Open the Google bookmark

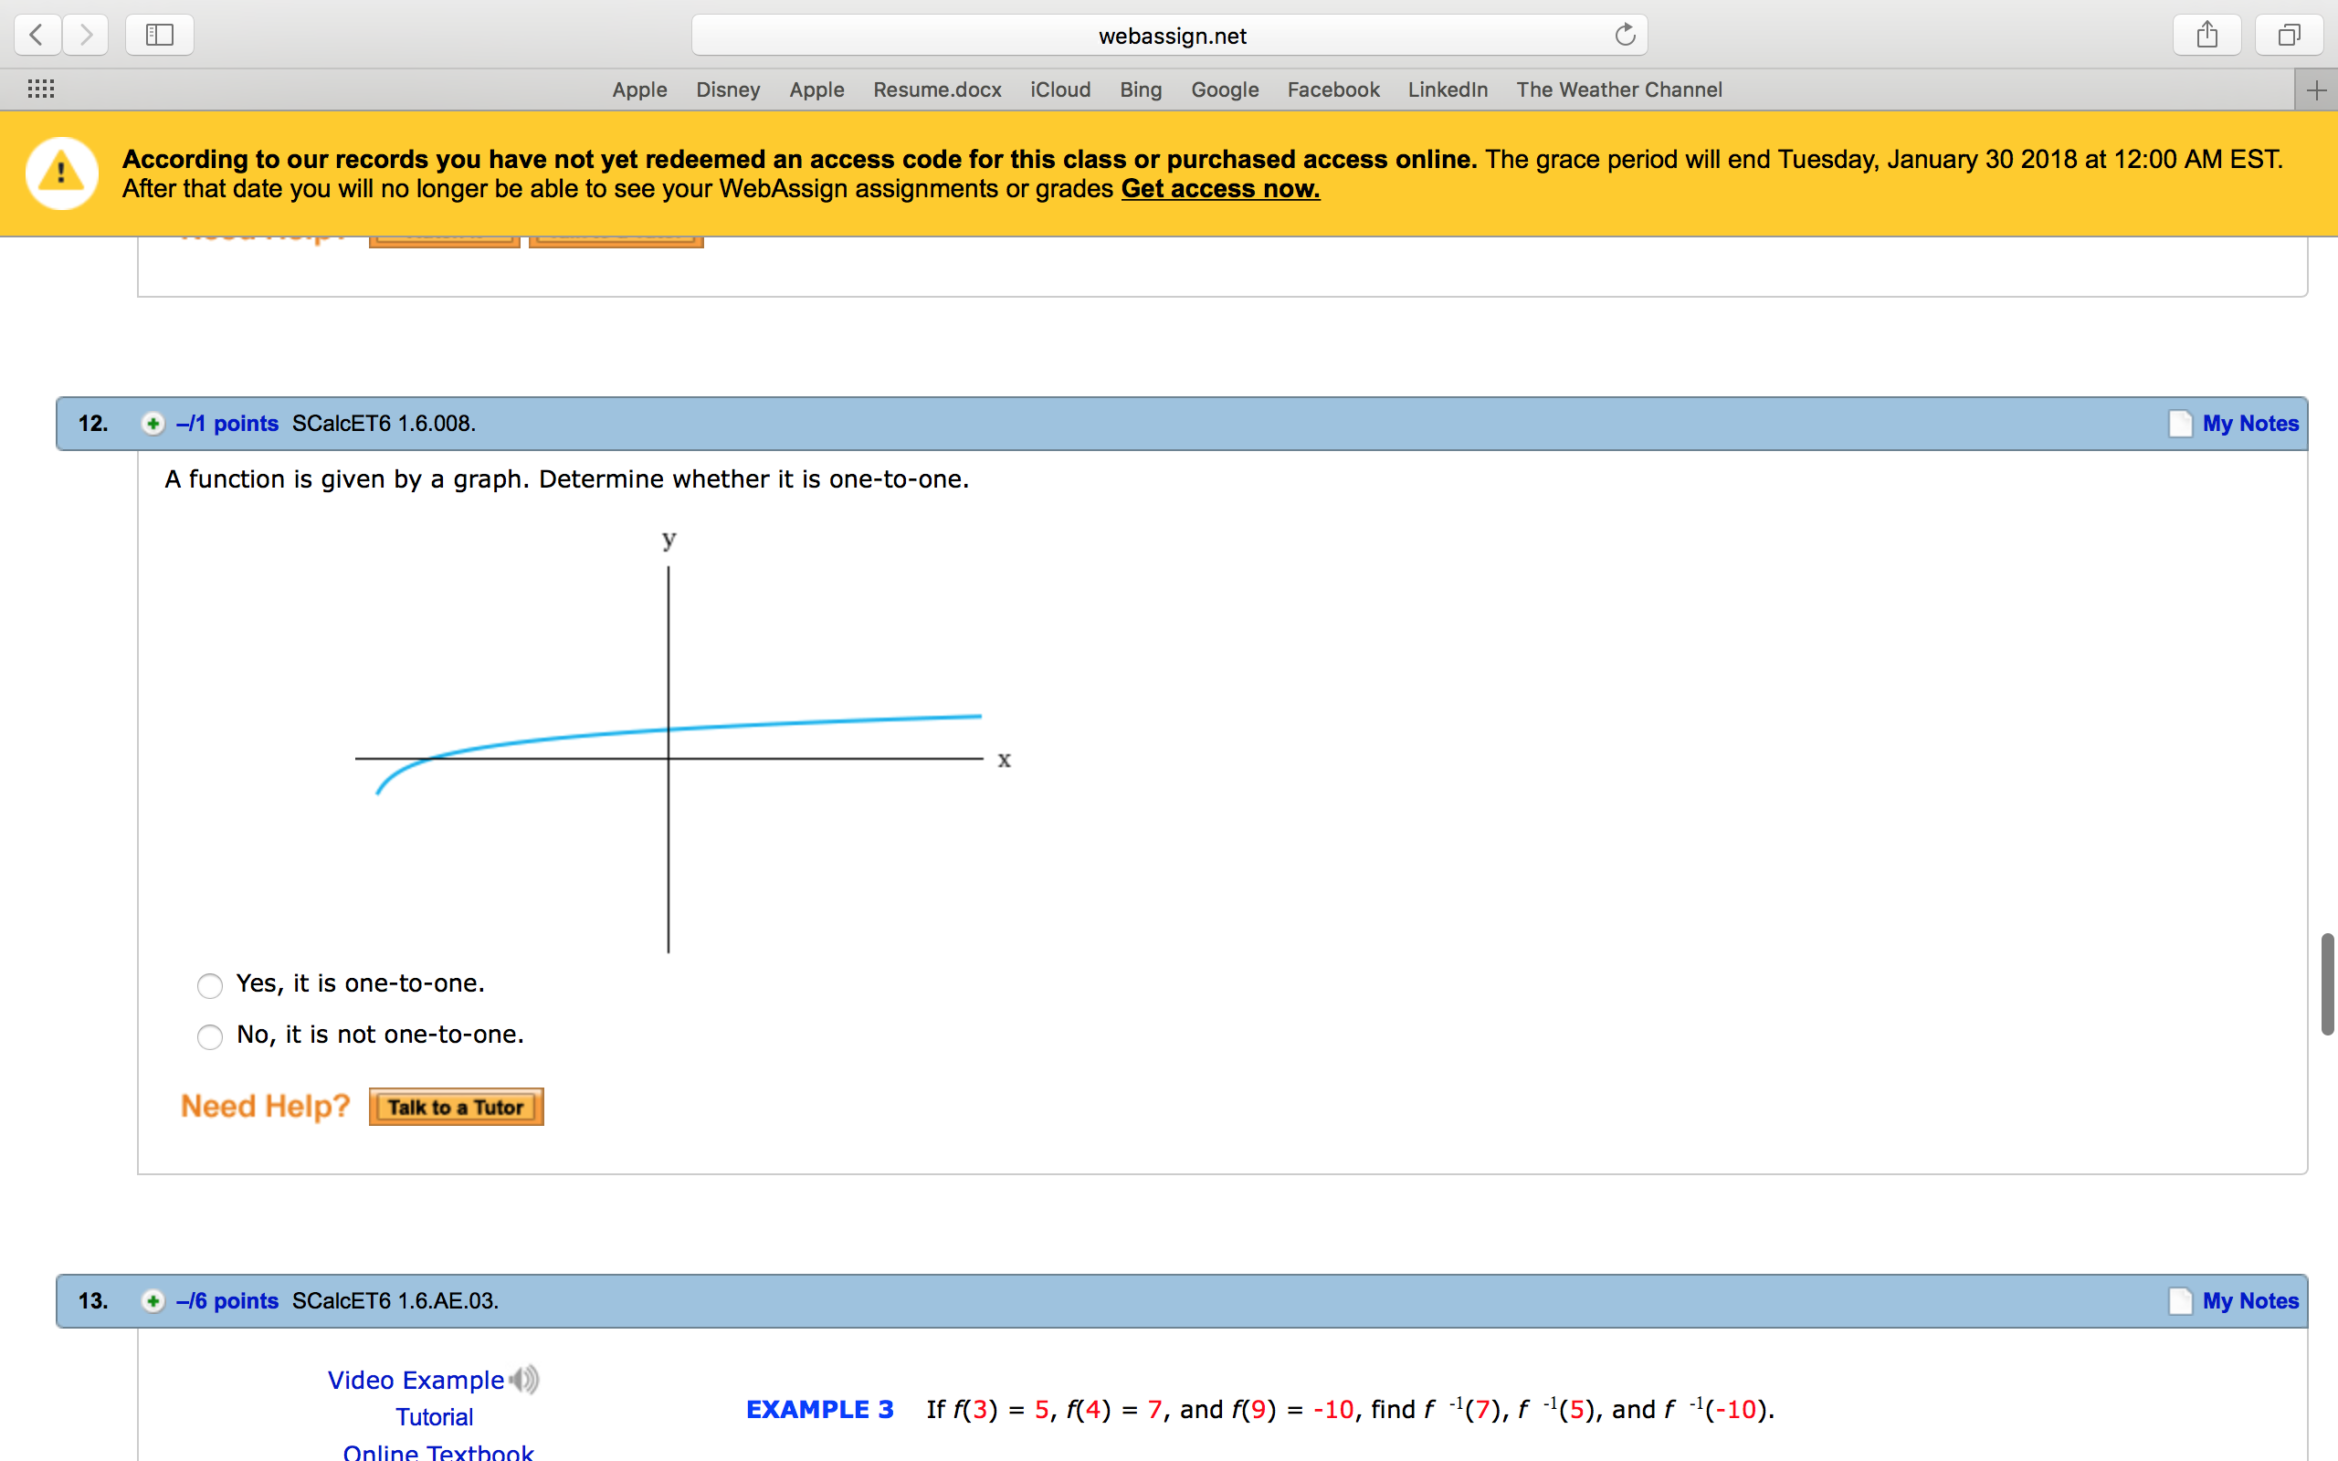1224,89
